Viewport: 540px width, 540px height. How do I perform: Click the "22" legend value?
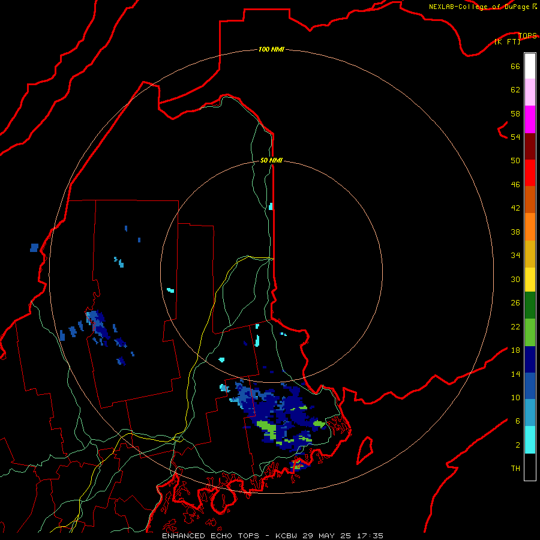tap(515, 326)
